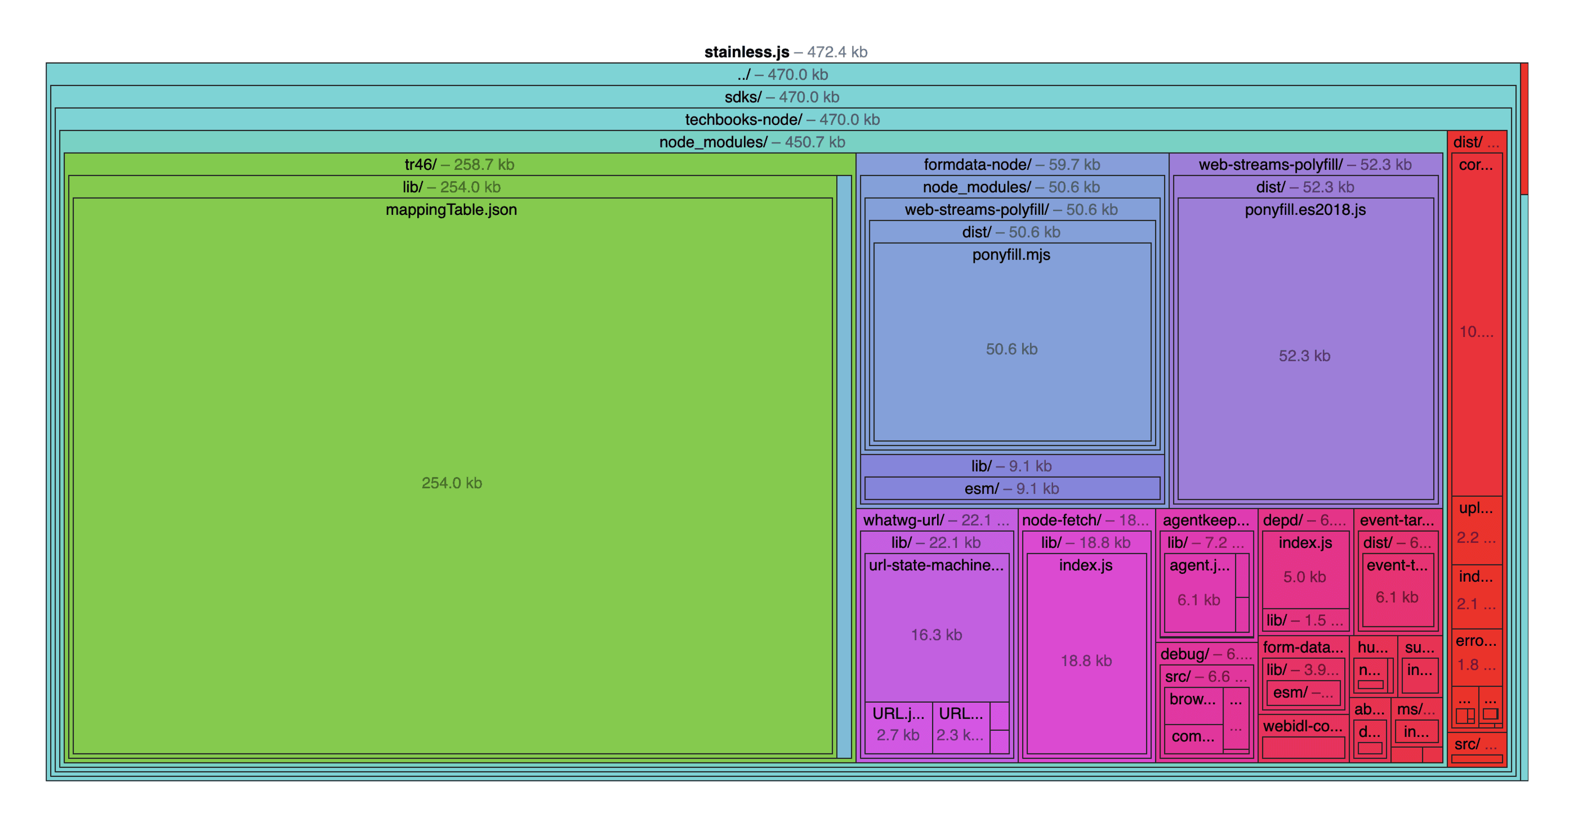Select the red ind... 2.1 block
1574x827 pixels.
click(x=1477, y=597)
